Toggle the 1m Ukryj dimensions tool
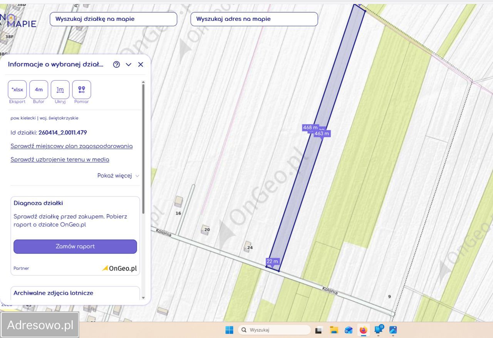 [60, 90]
